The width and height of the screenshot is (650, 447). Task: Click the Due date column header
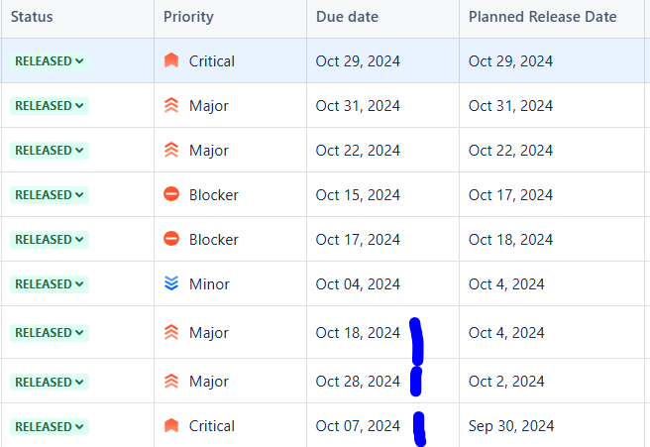[347, 17]
